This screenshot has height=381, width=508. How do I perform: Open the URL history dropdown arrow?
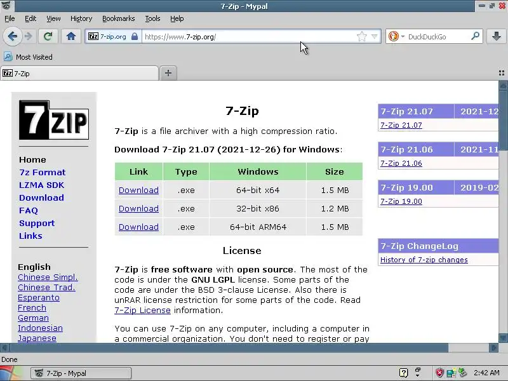point(374,36)
